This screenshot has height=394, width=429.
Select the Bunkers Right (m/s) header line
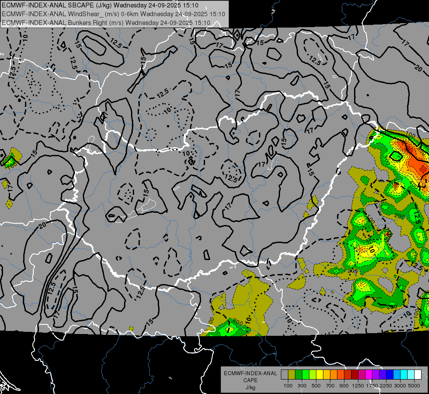tap(106, 23)
